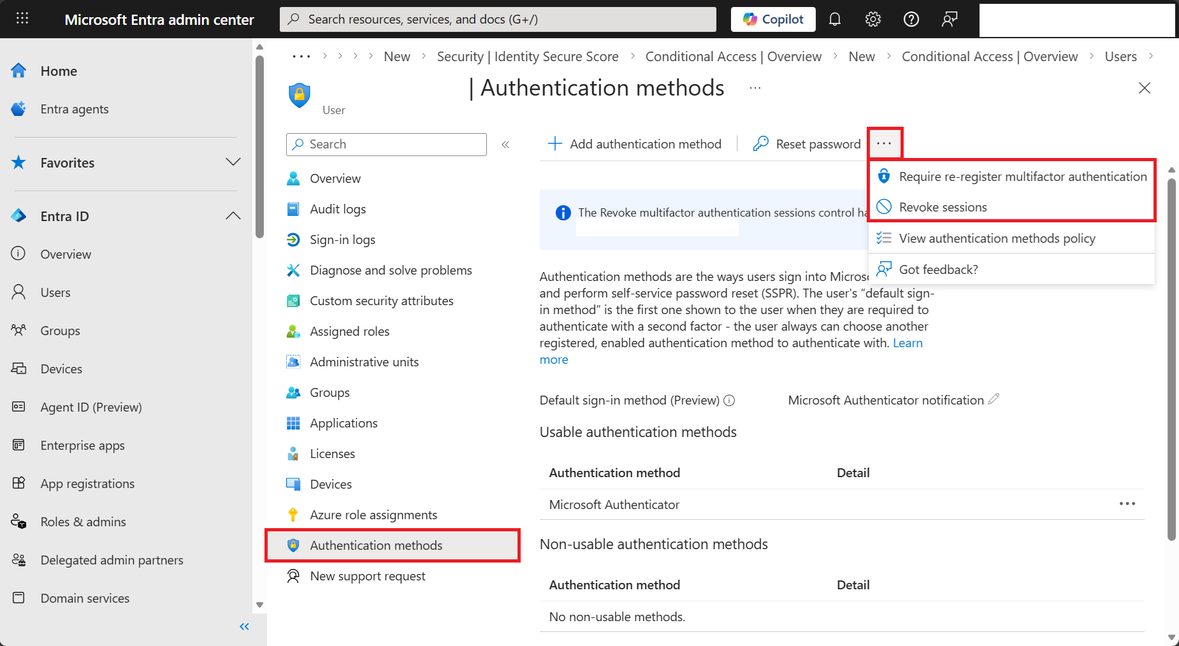The image size is (1179, 646).
Task: Open Licenses for the user
Action: (332, 454)
